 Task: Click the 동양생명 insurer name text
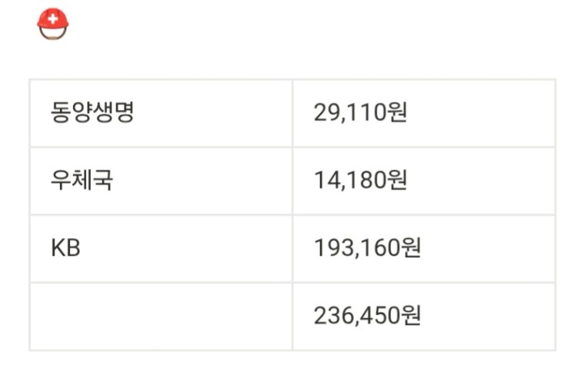(x=92, y=112)
